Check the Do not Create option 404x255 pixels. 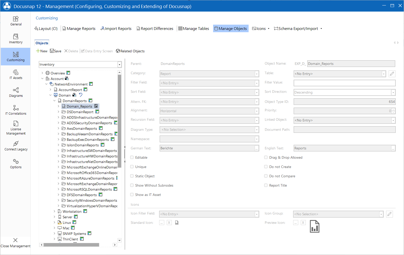pyautogui.click(x=266, y=167)
